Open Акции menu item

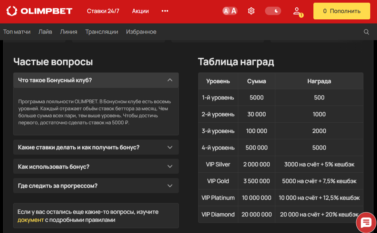point(140,11)
